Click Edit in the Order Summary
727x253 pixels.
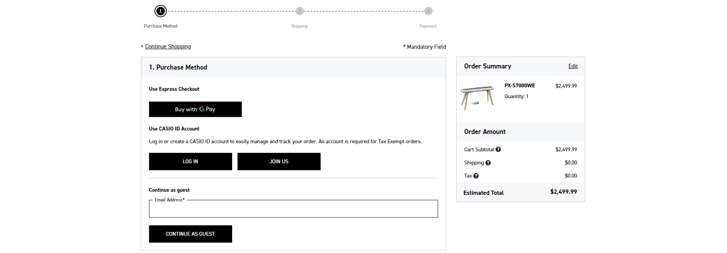[x=573, y=66]
